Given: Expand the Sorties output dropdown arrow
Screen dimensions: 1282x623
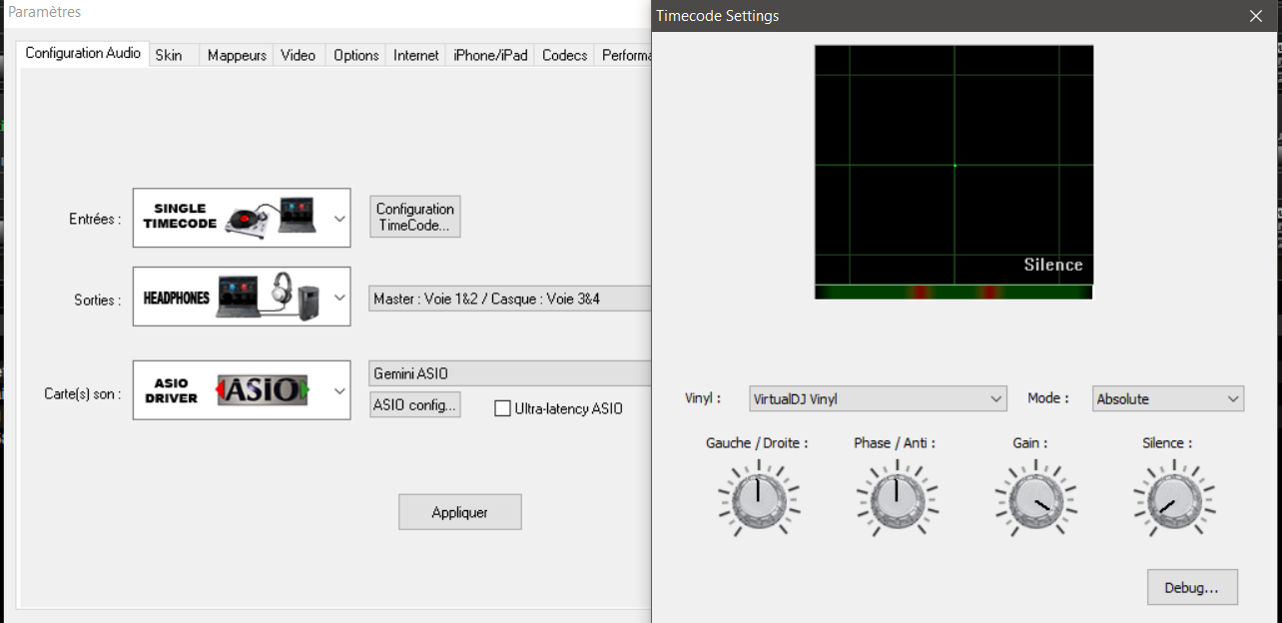Looking at the screenshot, I should [x=339, y=297].
